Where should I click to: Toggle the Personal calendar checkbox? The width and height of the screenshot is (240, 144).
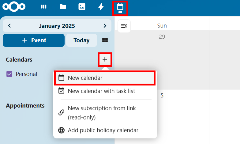point(9,74)
